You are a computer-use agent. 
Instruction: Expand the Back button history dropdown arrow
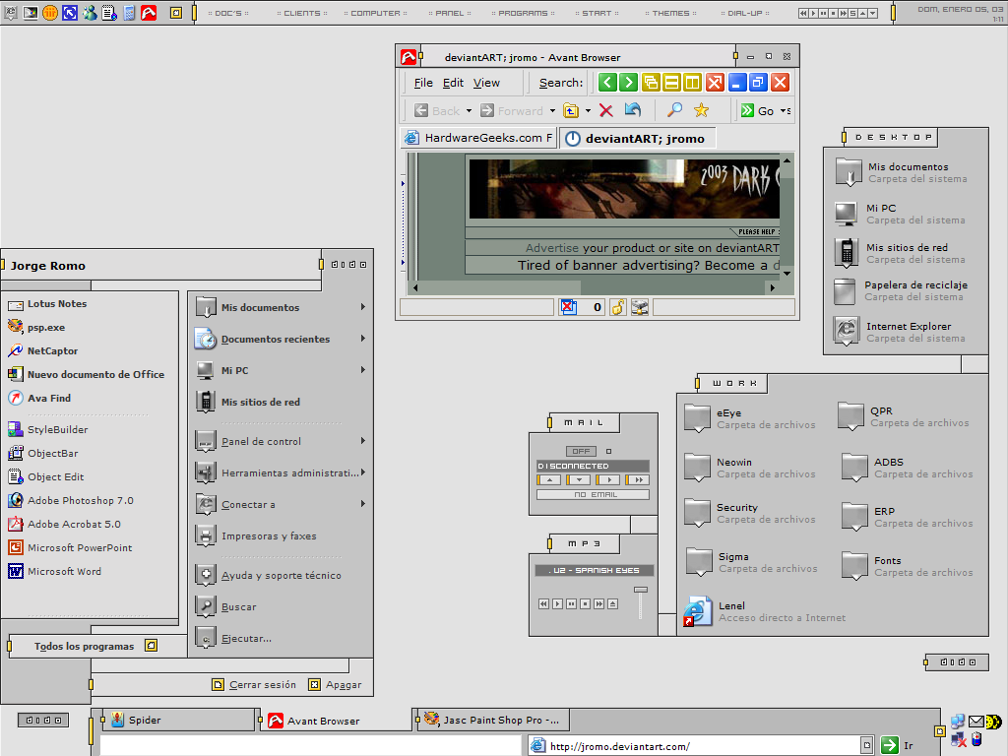pos(469,111)
